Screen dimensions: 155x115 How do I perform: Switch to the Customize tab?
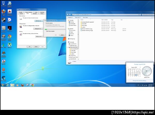point(42,12)
